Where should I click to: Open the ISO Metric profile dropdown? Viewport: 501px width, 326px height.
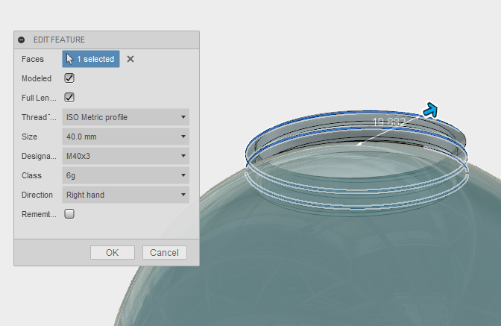pos(125,117)
